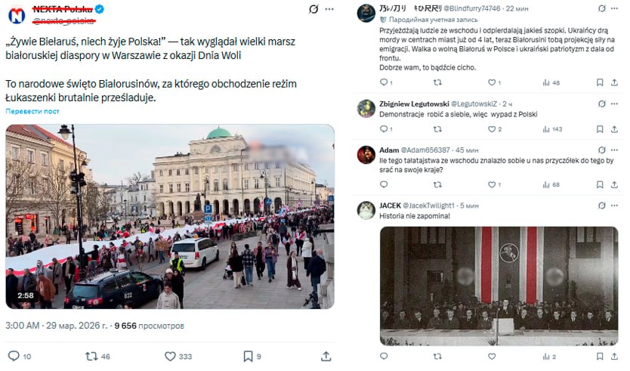Viewport: 630px width, 371px height.
Task: Click the Grok icon on main post
Action: tap(313, 9)
